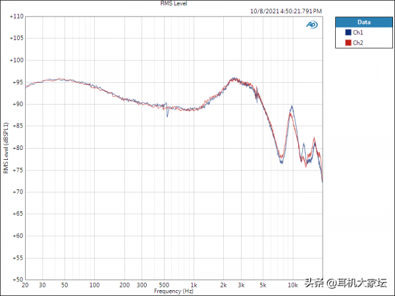
Task: Click the AP logo in the graph corner
Action: (x=311, y=25)
